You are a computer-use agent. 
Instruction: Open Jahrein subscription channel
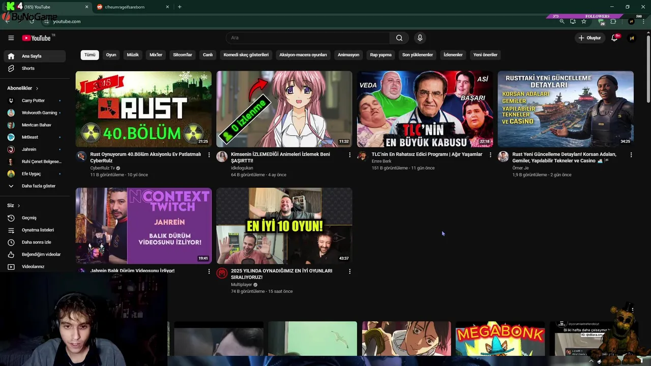tap(35, 149)
